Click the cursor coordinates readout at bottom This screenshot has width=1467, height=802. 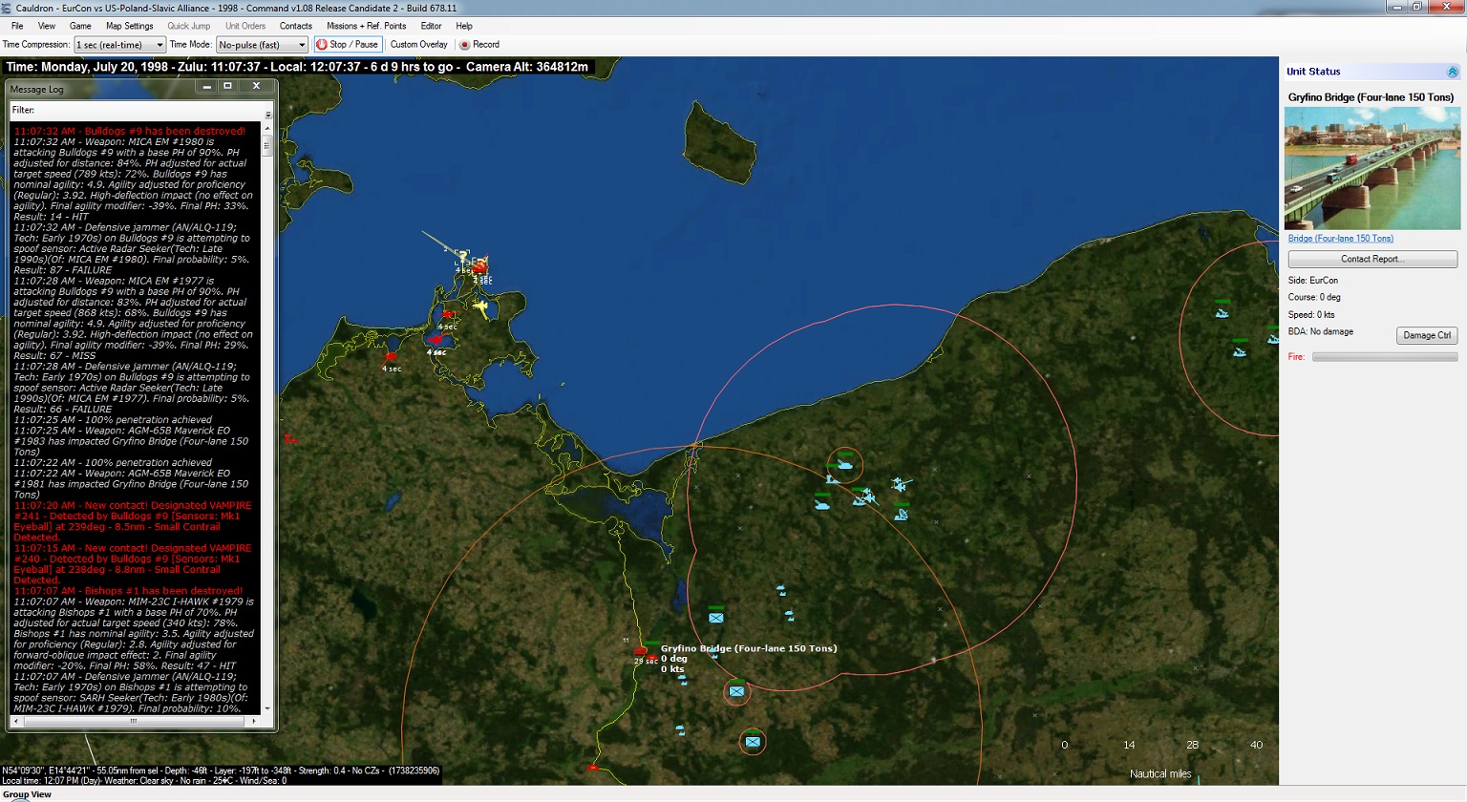tap(222, 770)
